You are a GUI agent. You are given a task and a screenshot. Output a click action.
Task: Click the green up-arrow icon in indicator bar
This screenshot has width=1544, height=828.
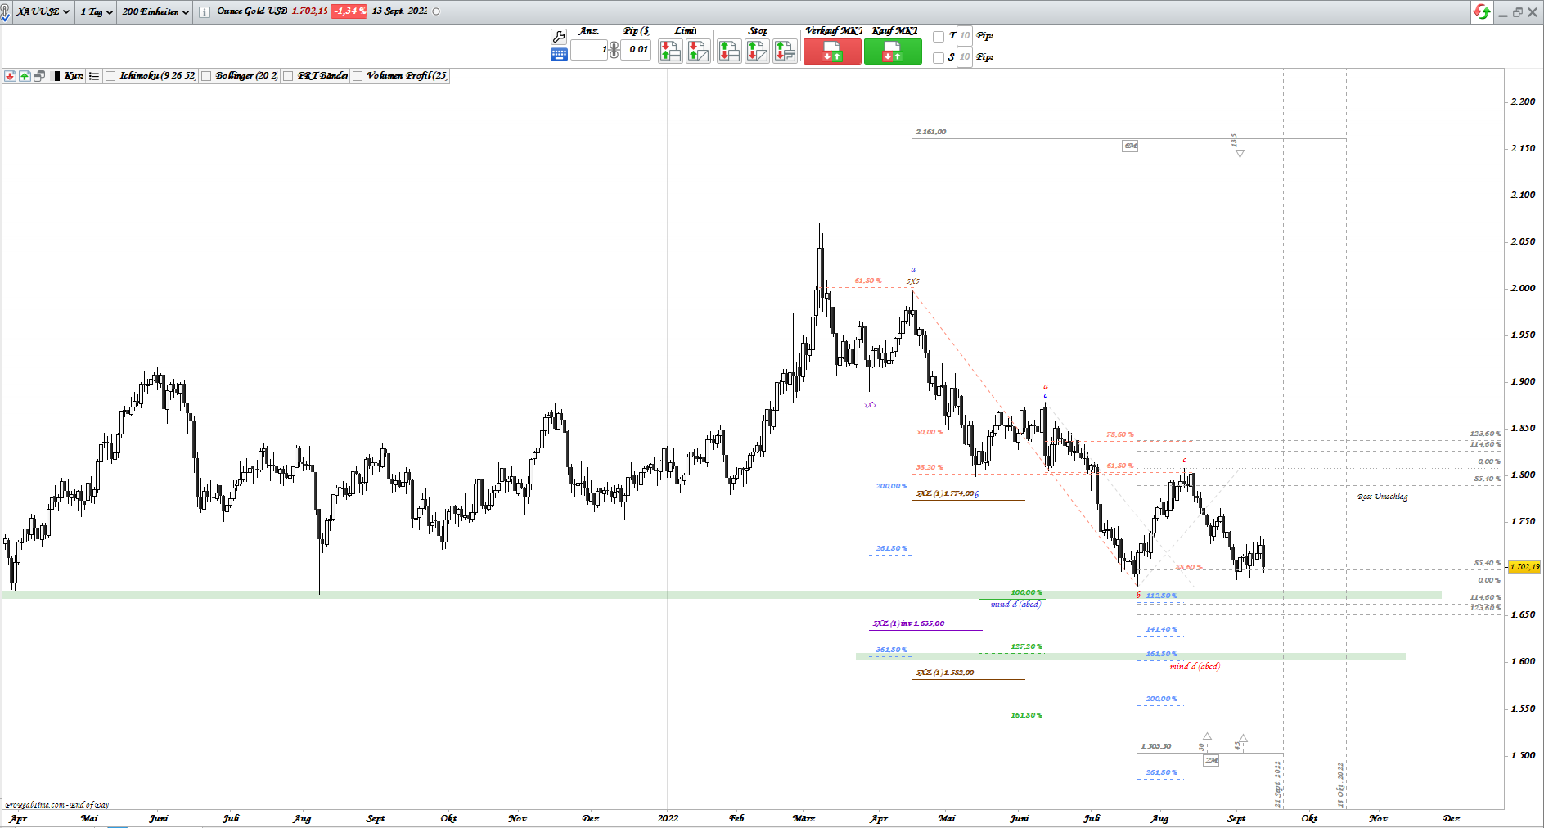point(25,76)
